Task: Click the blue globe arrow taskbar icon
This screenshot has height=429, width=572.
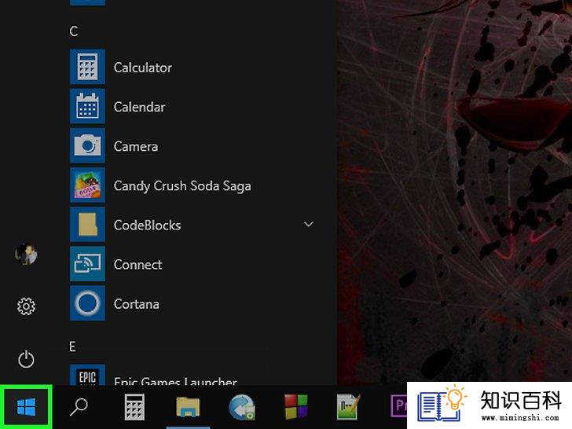Action: (x=242, y=407)
